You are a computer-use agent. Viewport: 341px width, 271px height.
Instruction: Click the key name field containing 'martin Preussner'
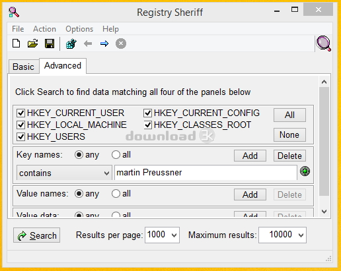(x=206, y=173)
